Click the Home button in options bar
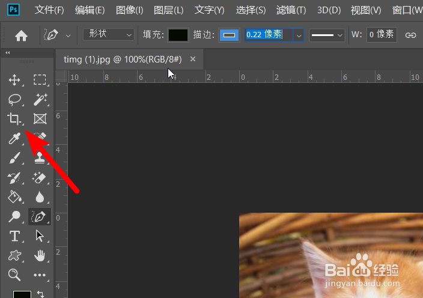 [21, 35]
